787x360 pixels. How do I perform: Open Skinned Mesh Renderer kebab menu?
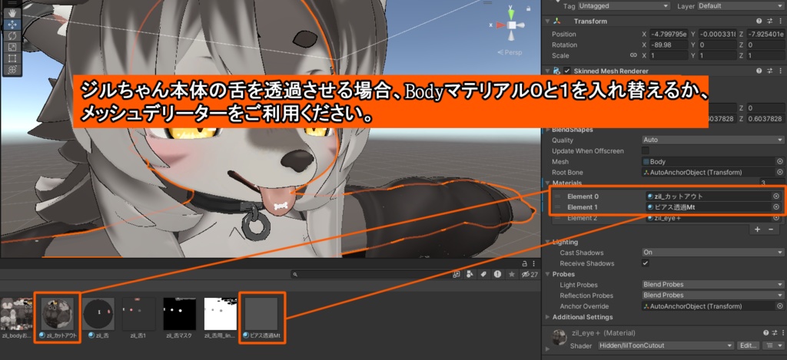779,71
